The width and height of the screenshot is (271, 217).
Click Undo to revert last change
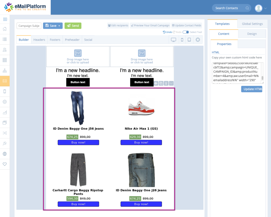coord(167,32)
